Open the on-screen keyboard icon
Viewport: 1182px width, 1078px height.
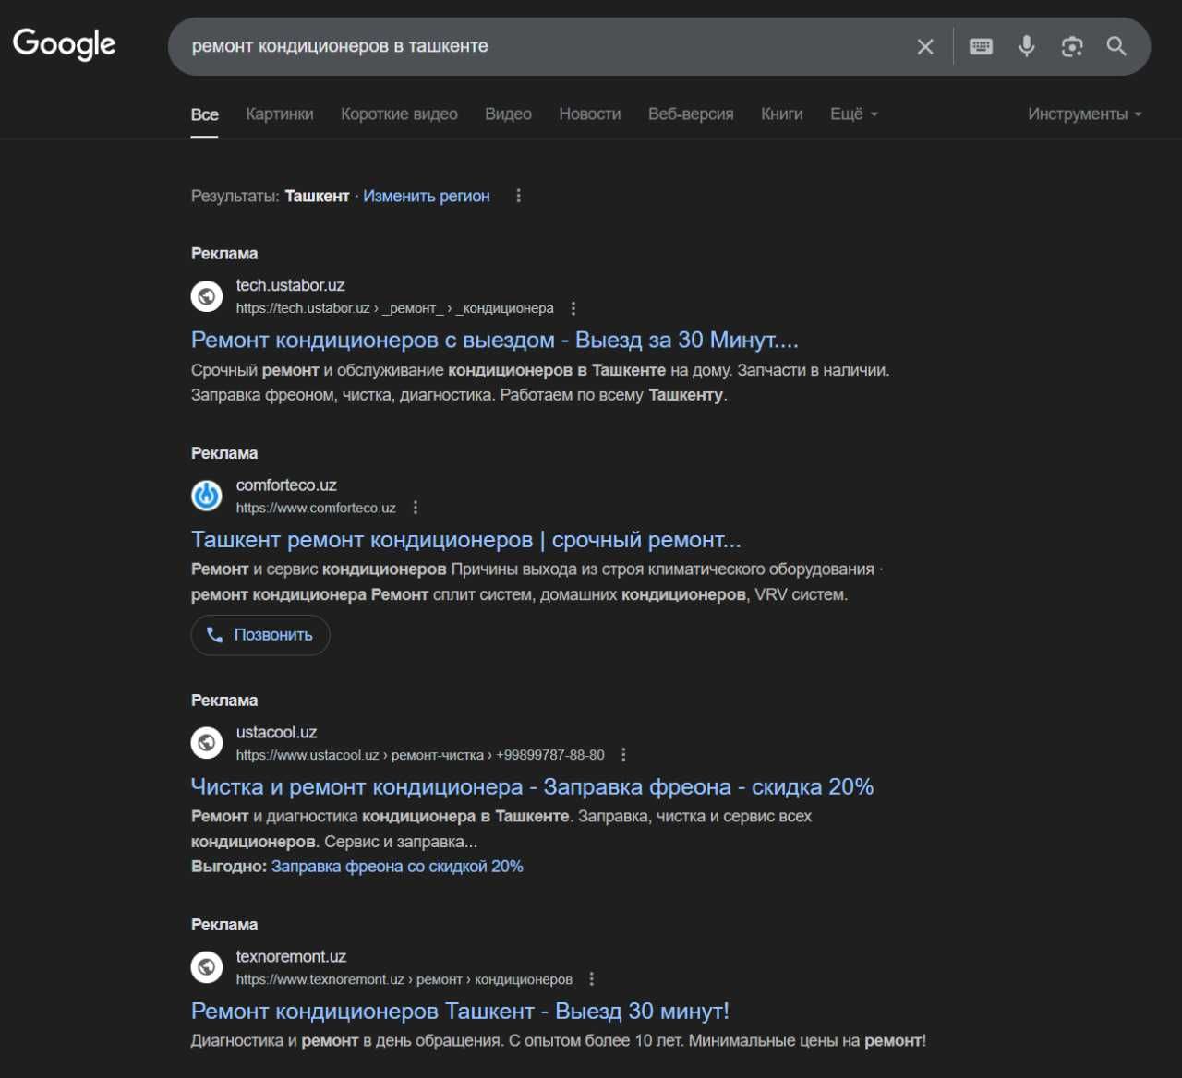click(981, 46)
